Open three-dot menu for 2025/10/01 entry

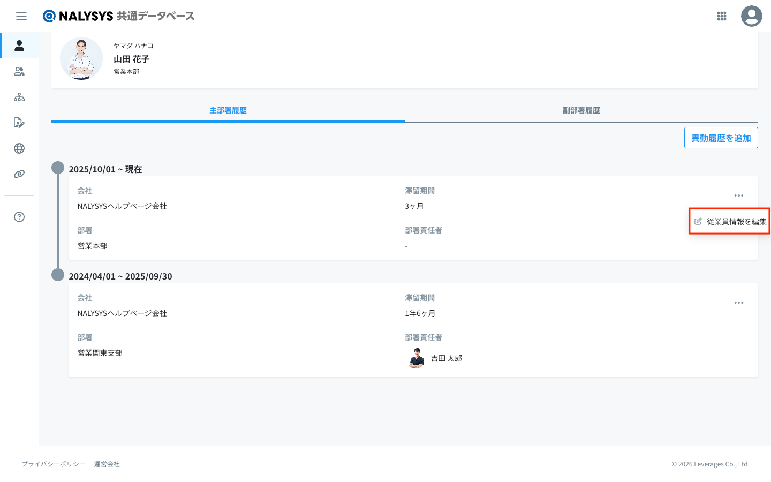pos(739,195)
